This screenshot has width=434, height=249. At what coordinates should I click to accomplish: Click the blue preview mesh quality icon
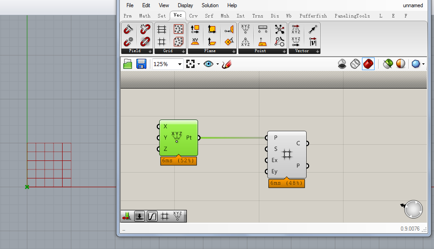(x=416, y=64)
